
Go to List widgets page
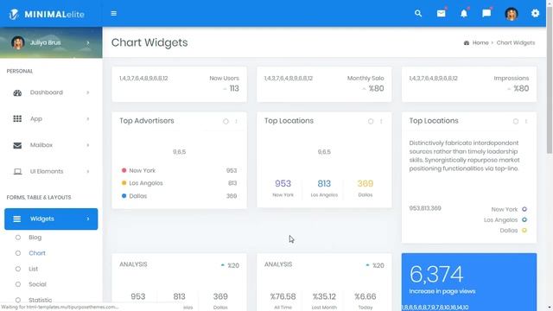click(33, 269)
